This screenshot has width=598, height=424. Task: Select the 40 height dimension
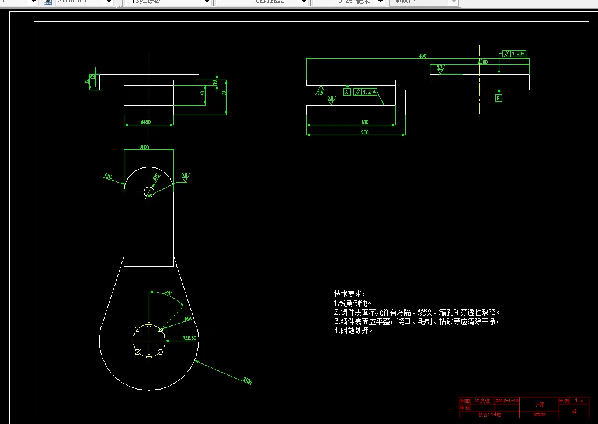[x=203, y=93]
